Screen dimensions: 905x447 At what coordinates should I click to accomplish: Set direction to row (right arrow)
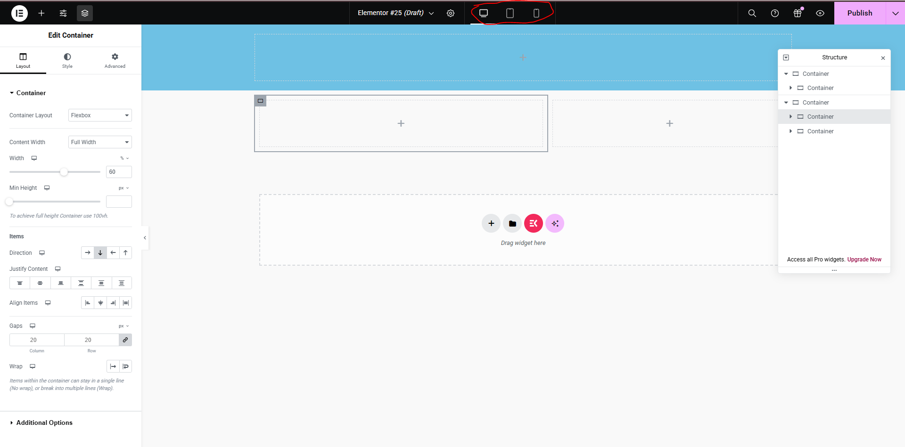[x=88, y=253]
